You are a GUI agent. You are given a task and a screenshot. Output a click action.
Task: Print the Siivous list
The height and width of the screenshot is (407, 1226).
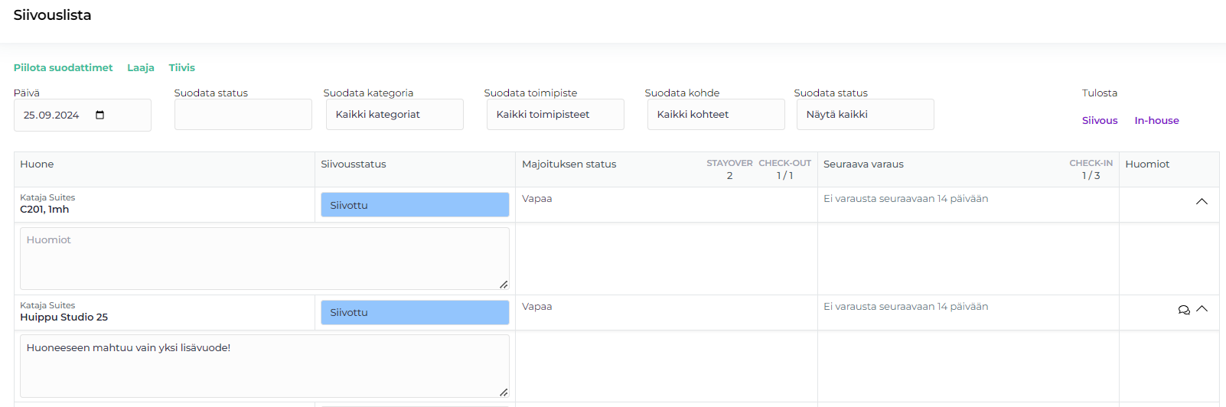1100,120
